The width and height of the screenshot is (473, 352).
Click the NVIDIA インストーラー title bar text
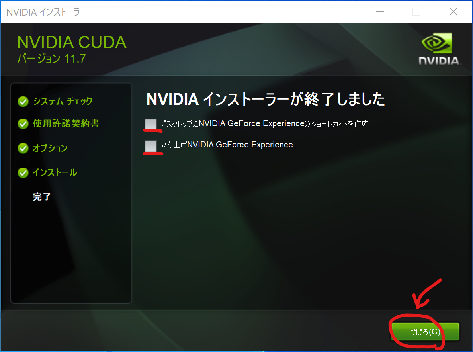(x=46, y=12)
